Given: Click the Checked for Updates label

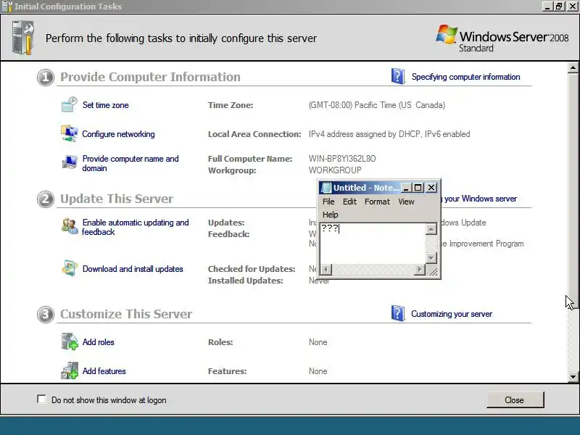Looking at the screenshot, I should click(x=252, y=269).
